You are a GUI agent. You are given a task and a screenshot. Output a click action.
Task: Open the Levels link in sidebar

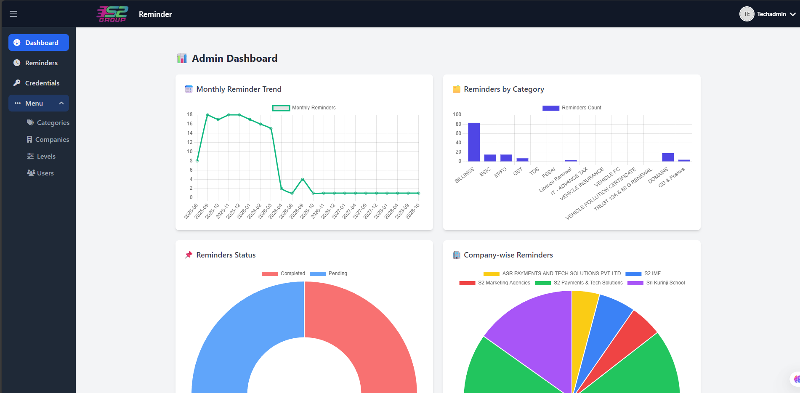tap(46, 156)
